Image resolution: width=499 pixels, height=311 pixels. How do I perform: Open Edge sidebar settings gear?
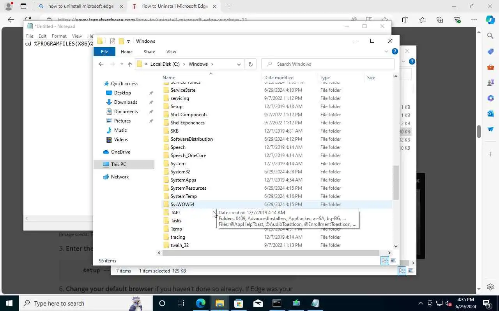click(x=490, y=287)
